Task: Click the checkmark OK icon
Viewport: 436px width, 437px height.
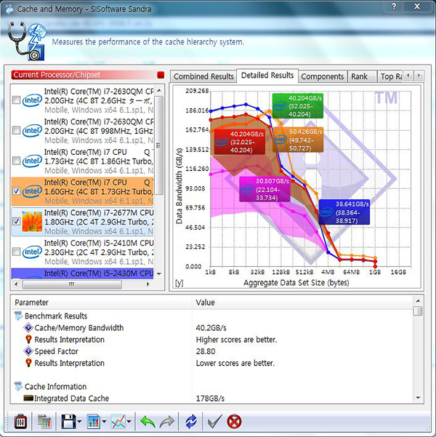Action: coord(215,422)
